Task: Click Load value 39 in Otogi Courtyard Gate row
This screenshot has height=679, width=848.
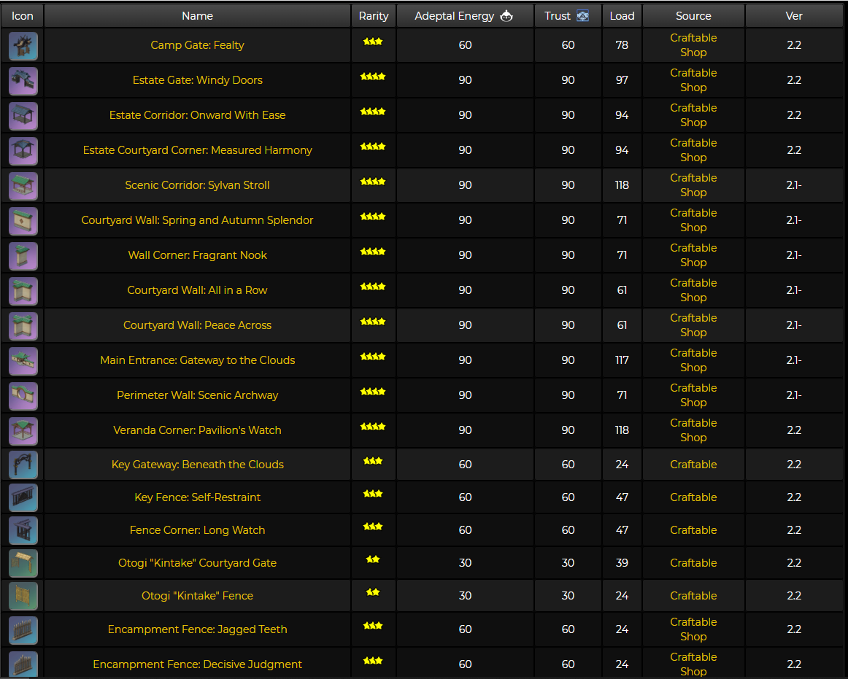Action: (622, 563)
